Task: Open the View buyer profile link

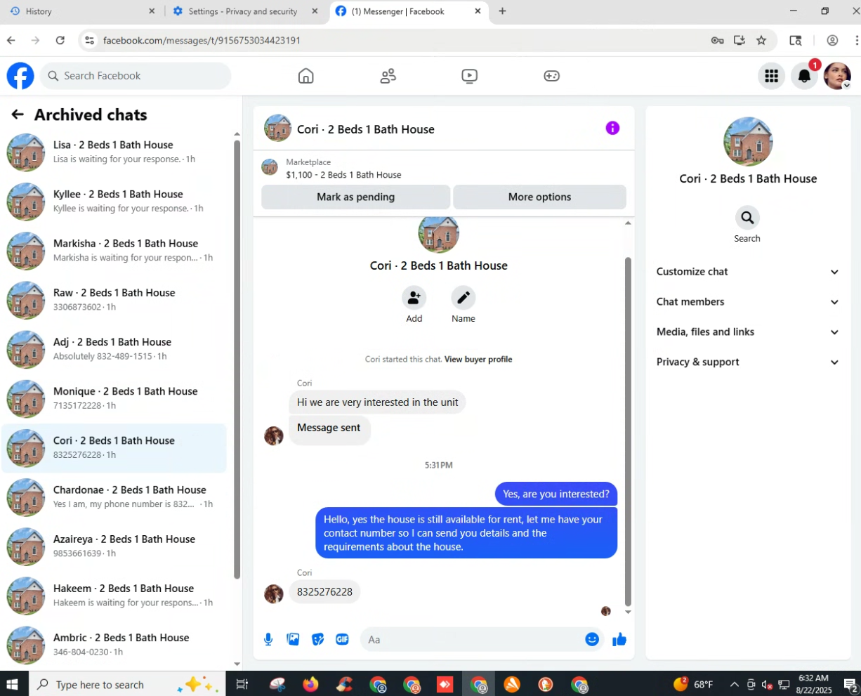Action: pyautogui.click(x=478, y=359)
